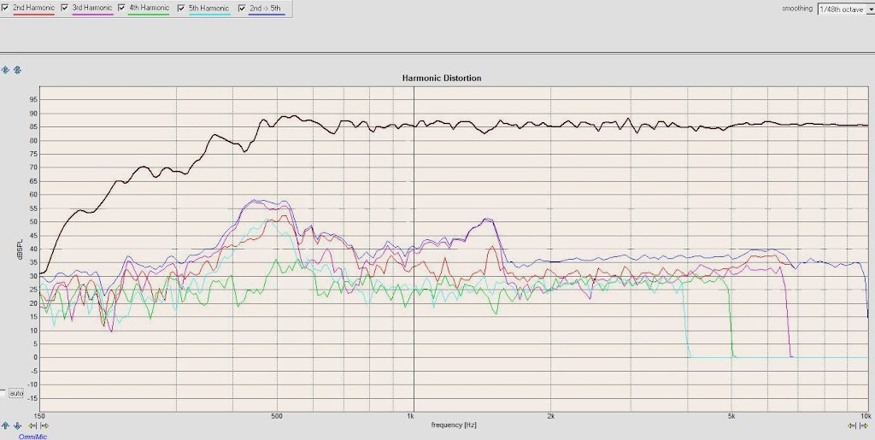Click the second teal vertical arrow icon above the chart
Image resolution: width=875 pixels, height=440 pixels.
click(17, 70)
